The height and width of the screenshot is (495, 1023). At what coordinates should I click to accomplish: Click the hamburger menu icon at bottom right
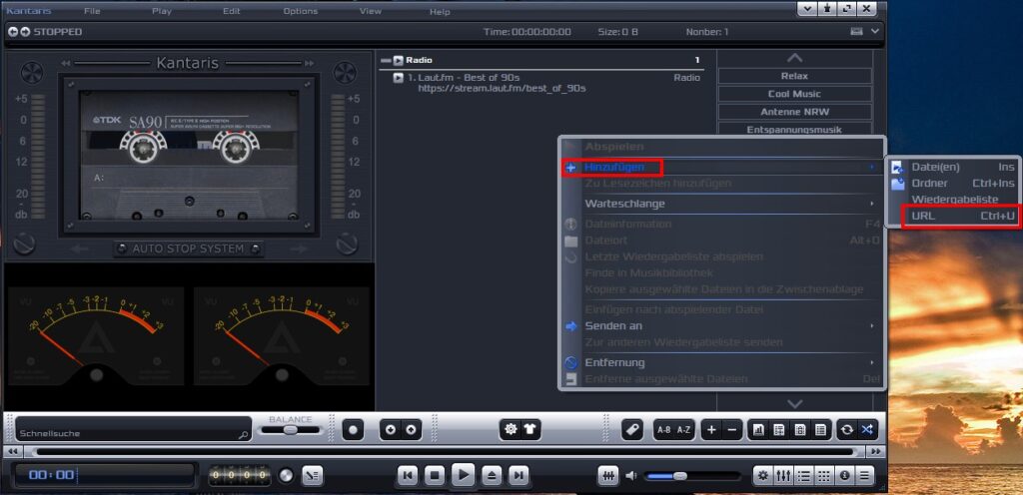coord(865,475)
